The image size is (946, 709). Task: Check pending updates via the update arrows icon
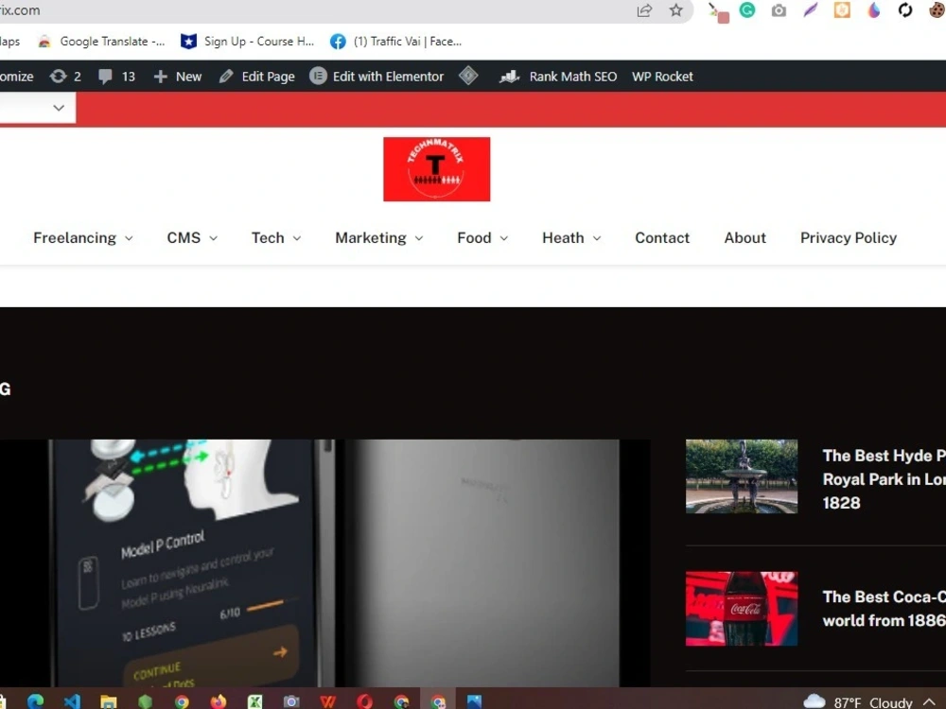click(x=64, y=76)
